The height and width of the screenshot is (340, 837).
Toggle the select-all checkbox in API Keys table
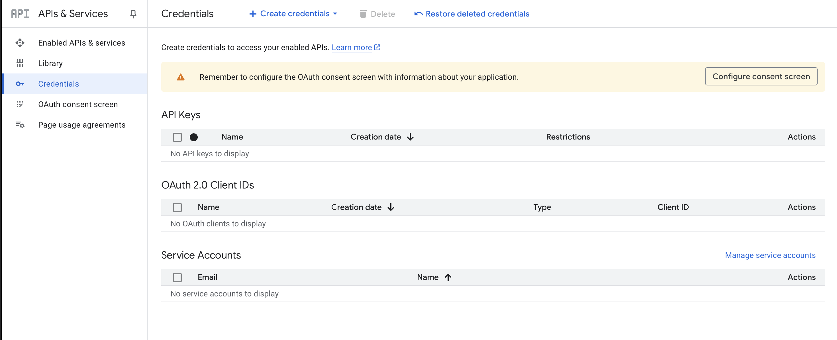point(177,137)
